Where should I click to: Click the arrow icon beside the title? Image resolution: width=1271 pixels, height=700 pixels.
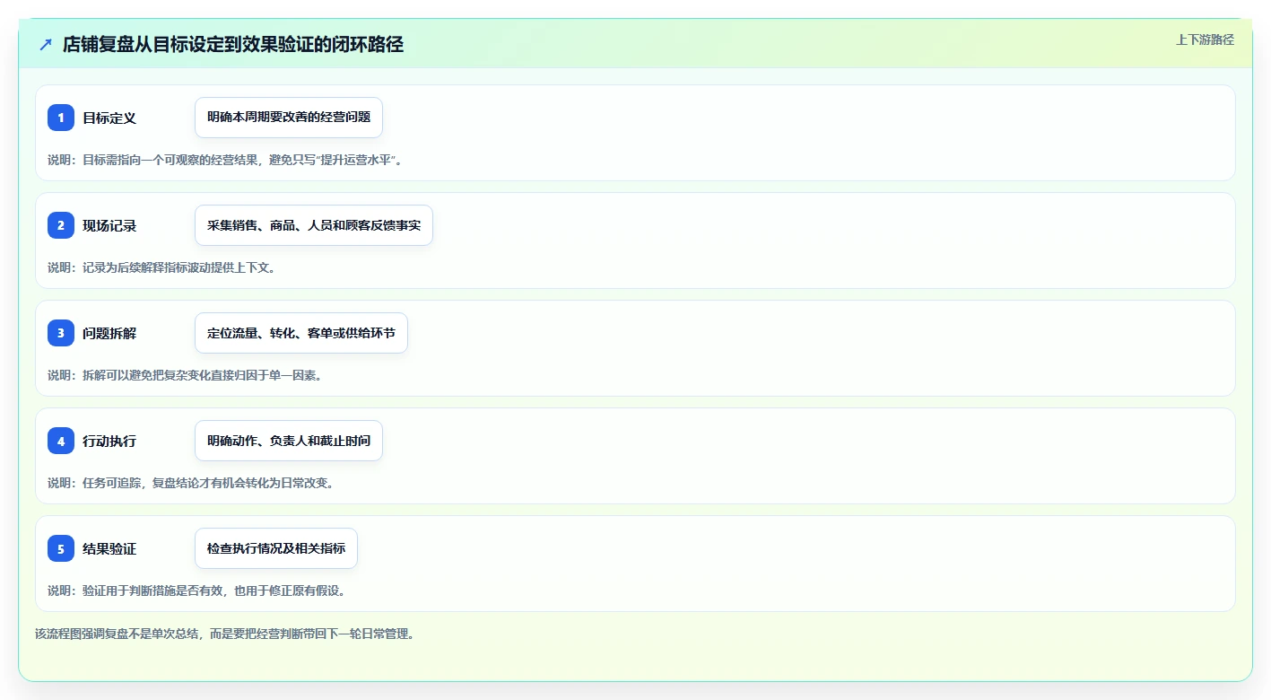pos(46,44)
